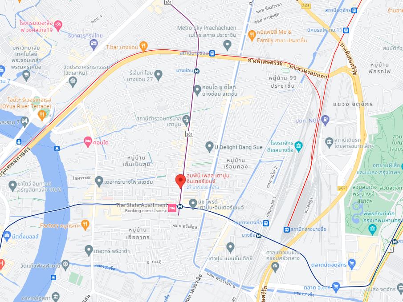Open the ปตท. NGV gas station marker

[x=326, y=120]
